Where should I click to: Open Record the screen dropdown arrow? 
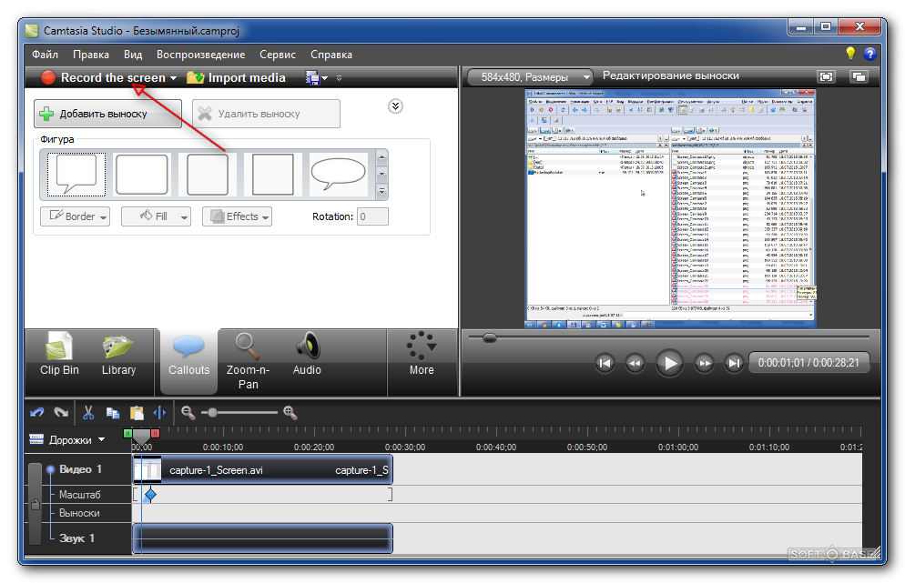pyautogui.click(x=173, y=78)
